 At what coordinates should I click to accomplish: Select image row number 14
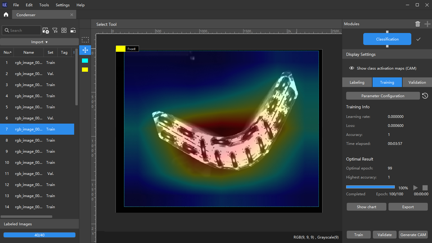pyautogui.click(x=37, y=207)
